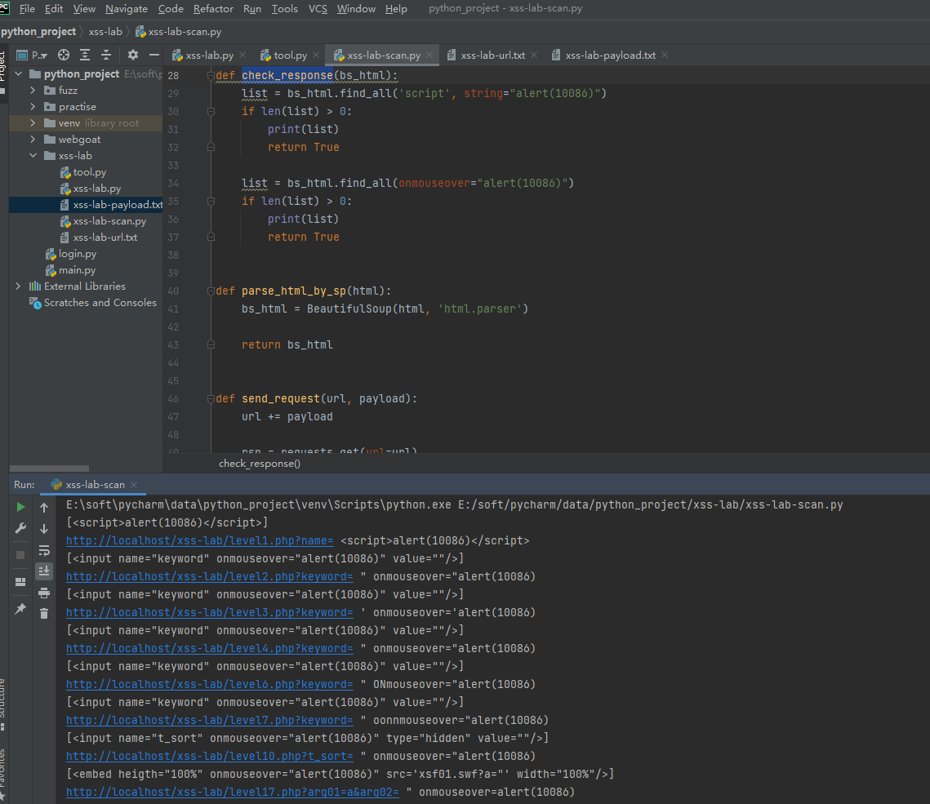Open the level7.php?keyword= console link
The width and height of the screenshot is (930, 804).
pyautogui.click(x=209, y=721)
